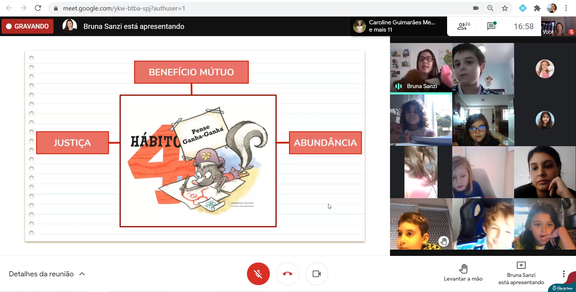
Task: Toggle the camera on or off
Action: tap(316, 274)
